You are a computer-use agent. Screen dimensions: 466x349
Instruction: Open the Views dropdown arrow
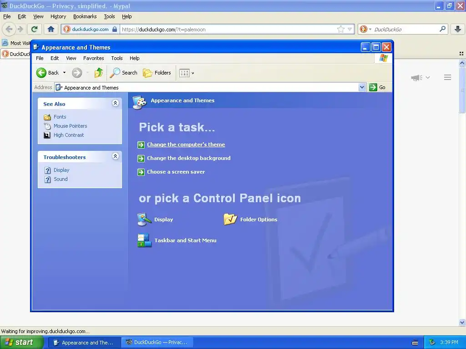click(192, 73)
